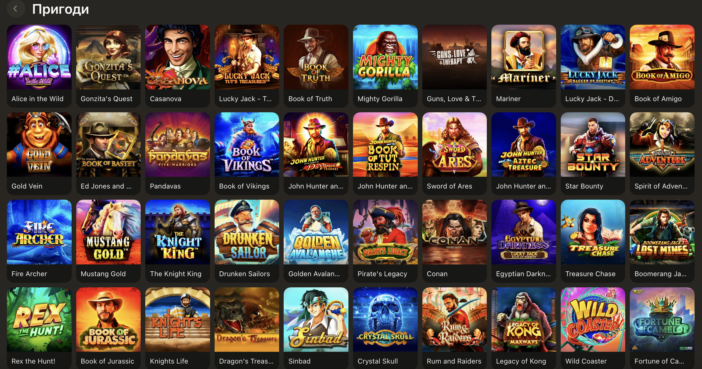Click the Casanova title label
702x369 pixels.
(166, 99)
